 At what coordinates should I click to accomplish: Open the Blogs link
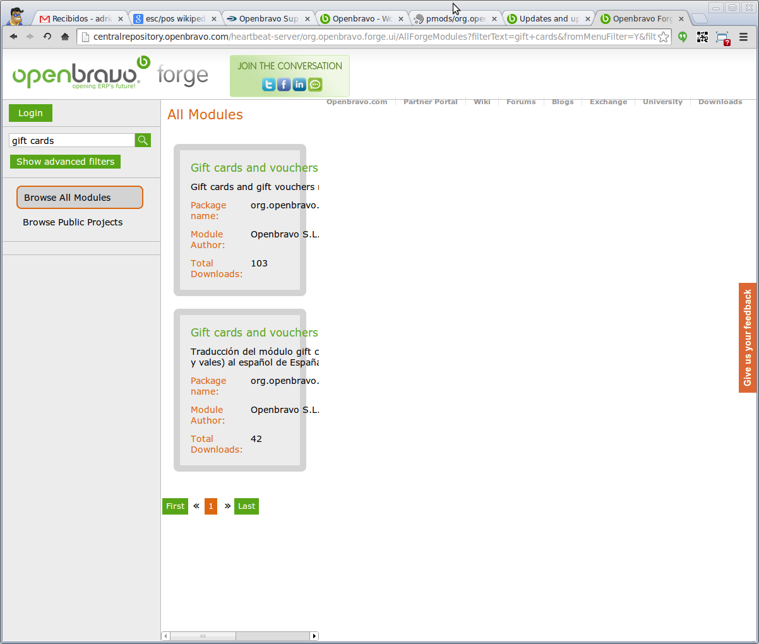coord(563,102)
